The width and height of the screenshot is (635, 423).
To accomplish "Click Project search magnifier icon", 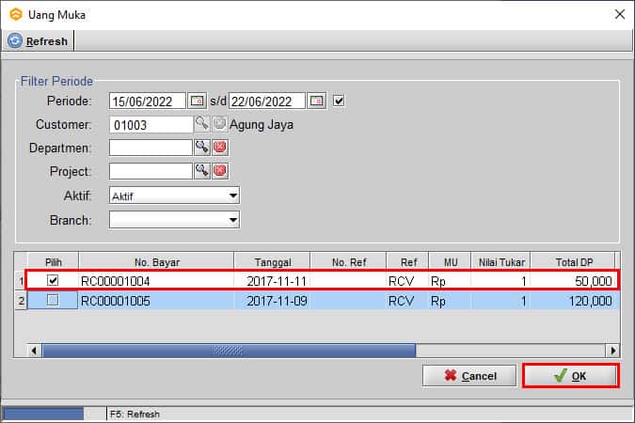I will (201, 170).
